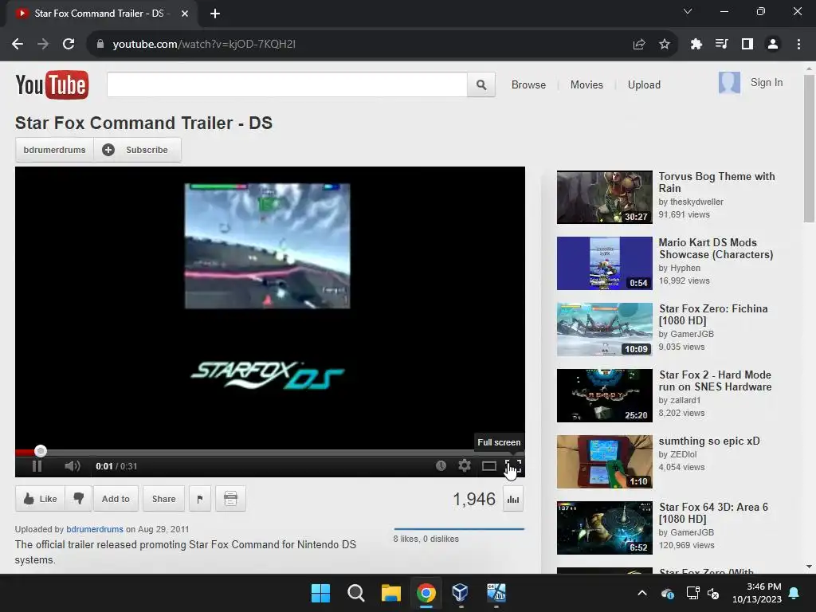The height and width of the screenshot is (612, 816).
Task: Click the browser back arrow
Action: click(x=18, y=44)
